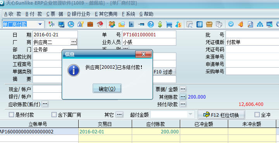
Task: Click the blue notebook toolbar icon
Action: [131, 24]
